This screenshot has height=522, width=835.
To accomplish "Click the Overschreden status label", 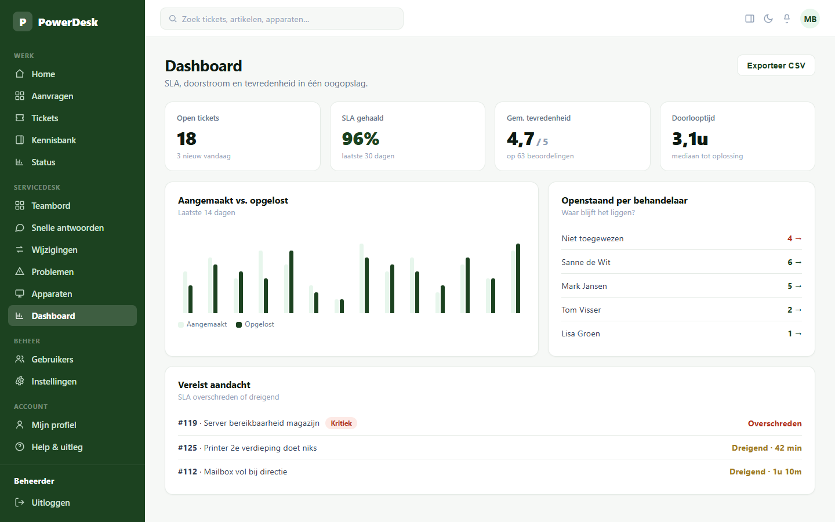I will 775,423.
